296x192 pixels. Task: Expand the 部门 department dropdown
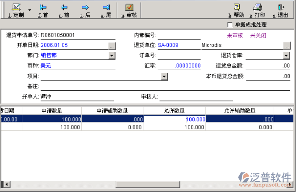(x=112, y=55)
